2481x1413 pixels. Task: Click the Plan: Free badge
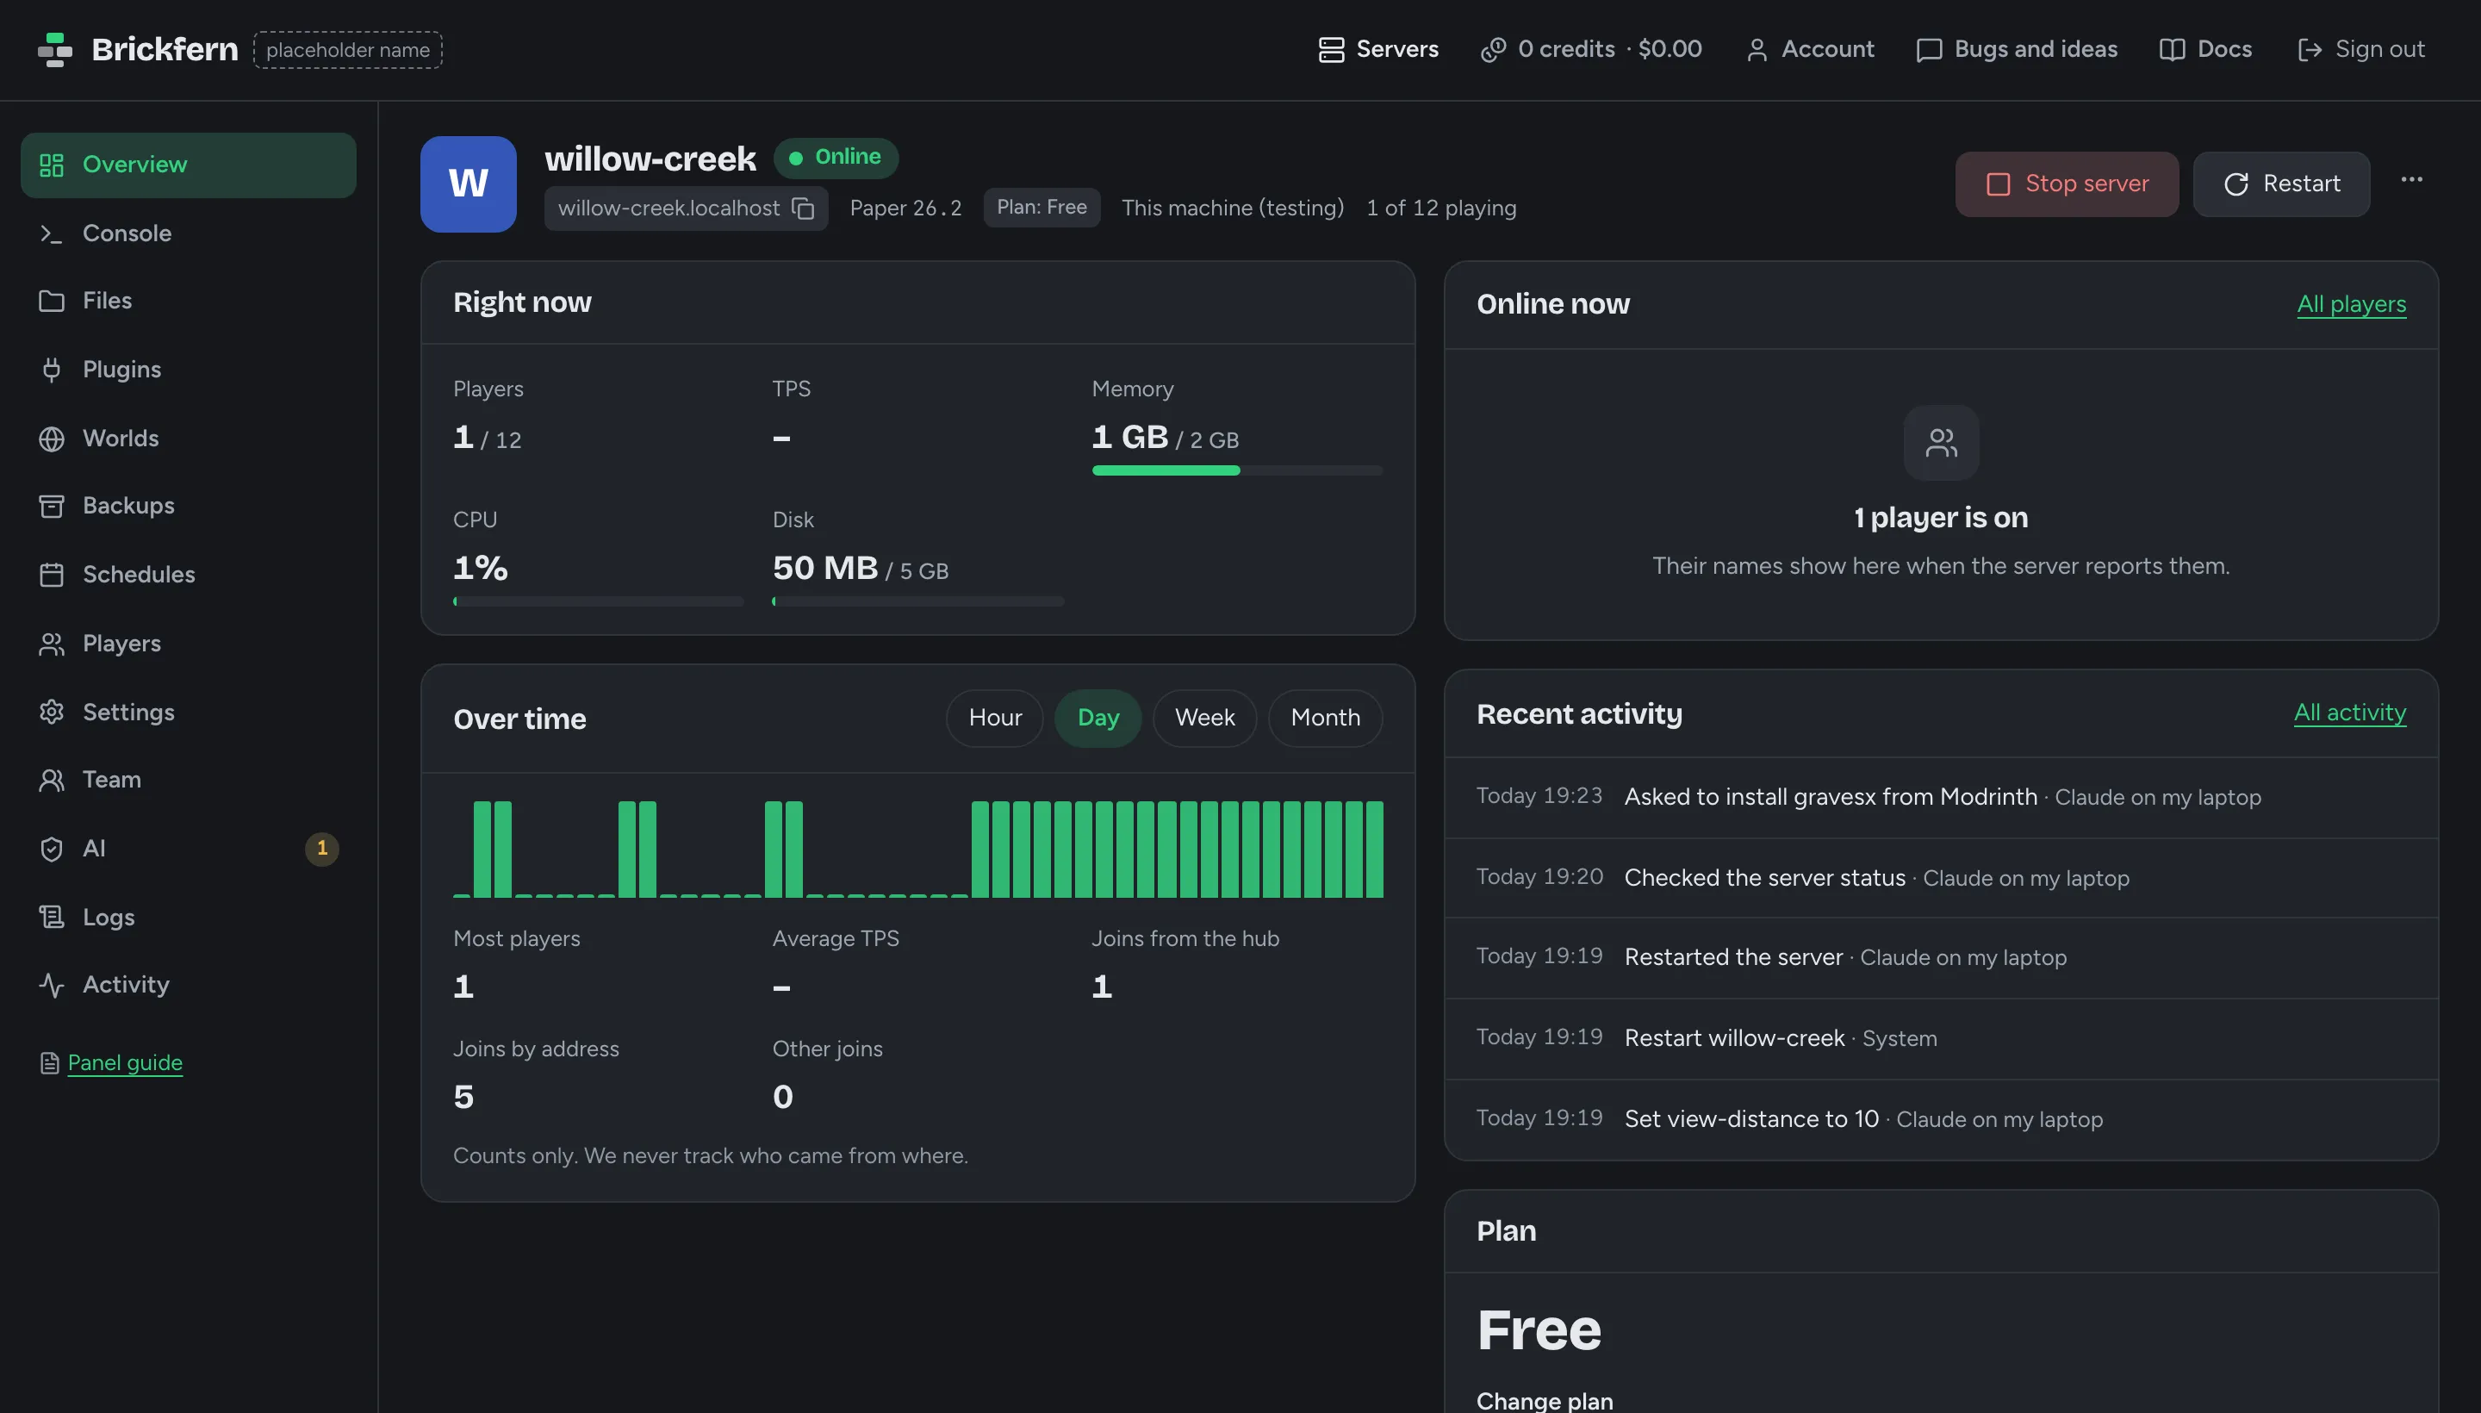(x=1042, y=208)
